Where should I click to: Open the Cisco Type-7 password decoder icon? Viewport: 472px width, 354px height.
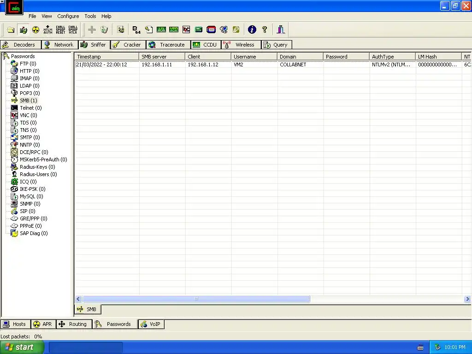(x=161, y=29)
